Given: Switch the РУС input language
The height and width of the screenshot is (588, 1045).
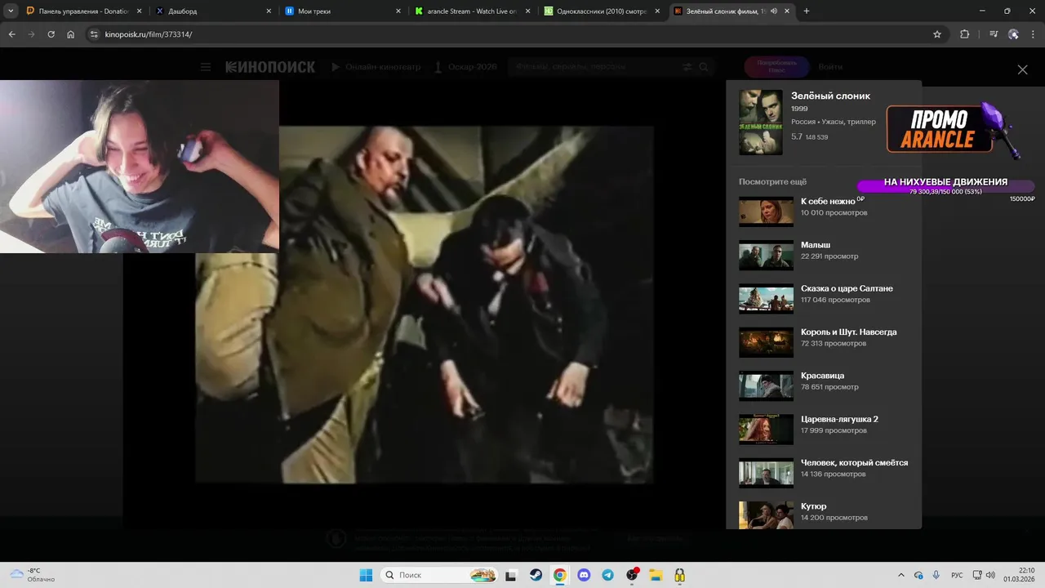Looking at the screenshot, I should click(957, 575).
